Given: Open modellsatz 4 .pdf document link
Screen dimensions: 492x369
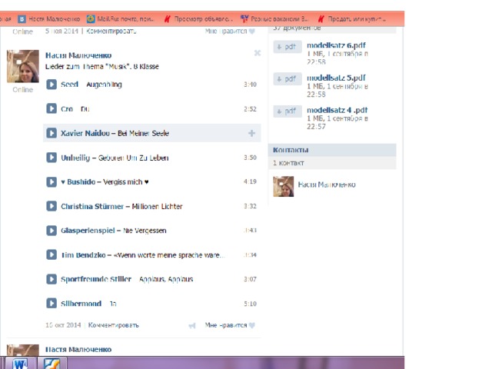Looking at the screenshot, I should tap(337, 110).
